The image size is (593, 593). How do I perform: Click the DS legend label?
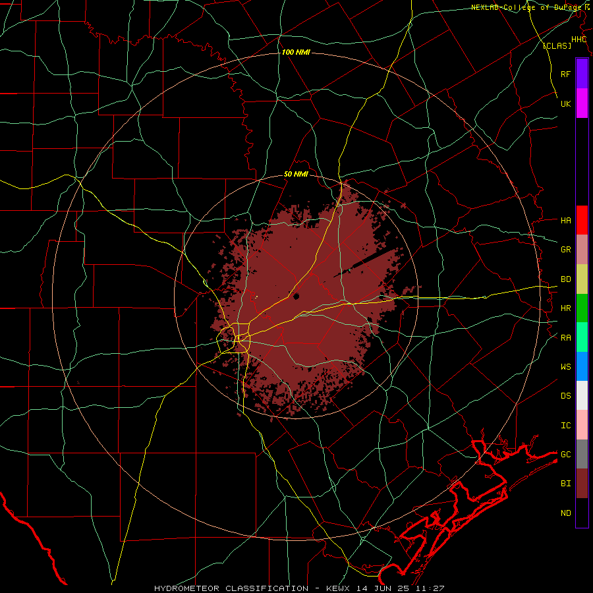pos(565,396)
